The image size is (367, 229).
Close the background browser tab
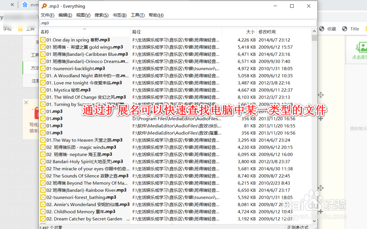(x=12, y=4)
